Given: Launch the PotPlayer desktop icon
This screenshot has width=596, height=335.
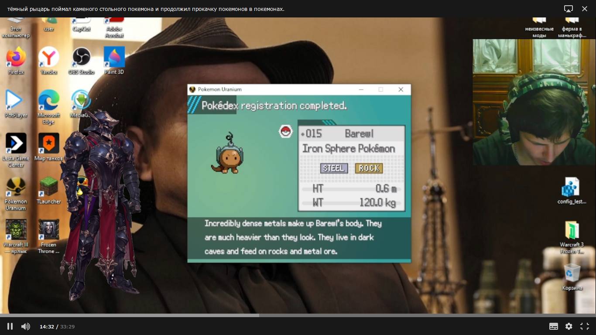Looking at the screenshot, I should coord(16,104).
